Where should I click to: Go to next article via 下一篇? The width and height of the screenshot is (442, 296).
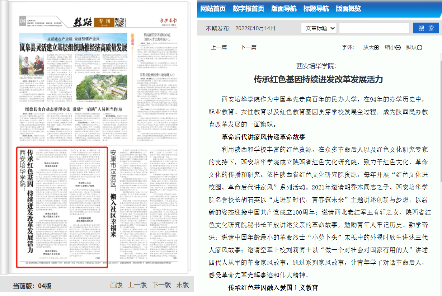click(248, 47)
